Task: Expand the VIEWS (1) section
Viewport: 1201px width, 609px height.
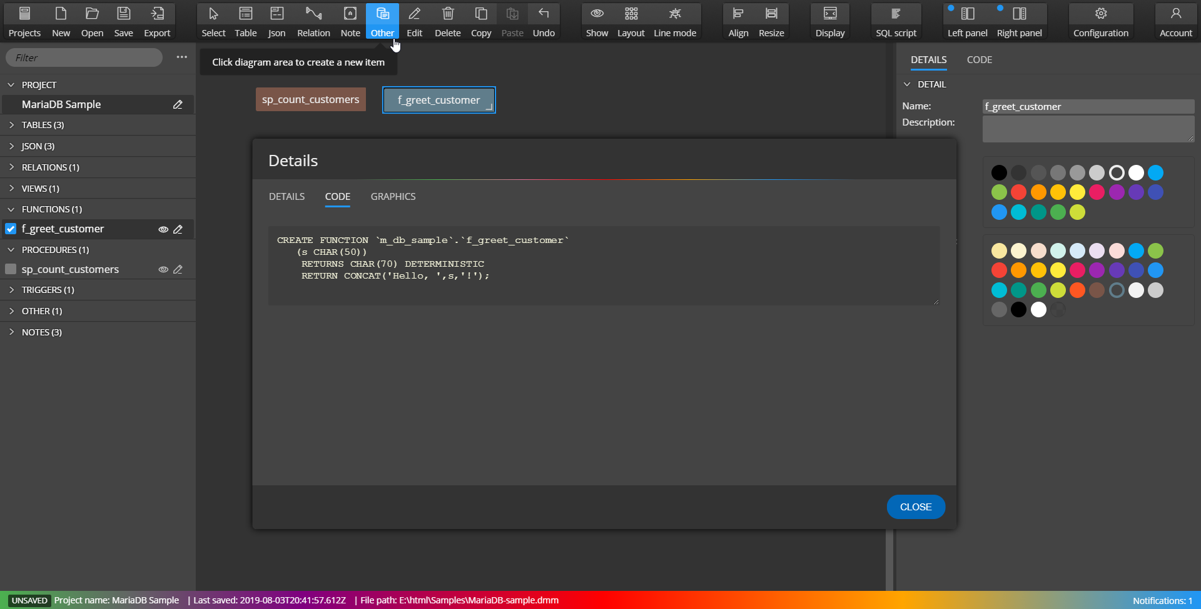Action: pyautogui.click(x=11, y=188)
